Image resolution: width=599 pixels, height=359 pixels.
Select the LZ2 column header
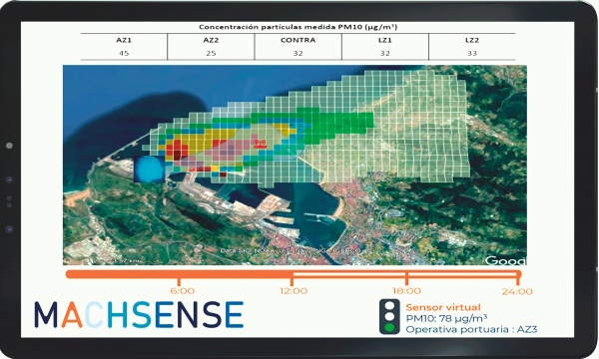click(472, 40)
